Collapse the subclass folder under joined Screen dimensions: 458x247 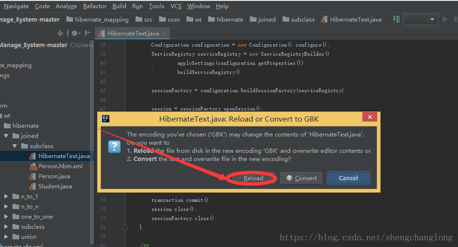15,146
